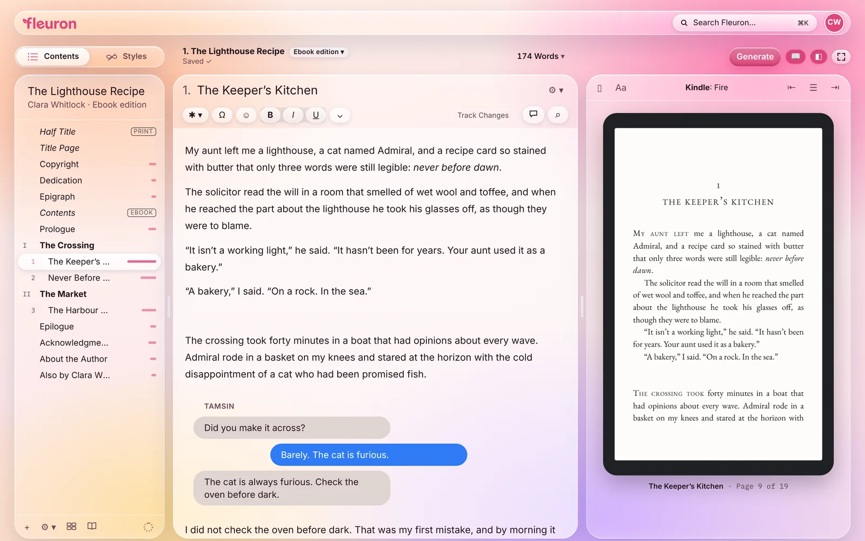Screen dimensions: 865x541
Task: Click the Fleuron logo
Action: (50, 23)
